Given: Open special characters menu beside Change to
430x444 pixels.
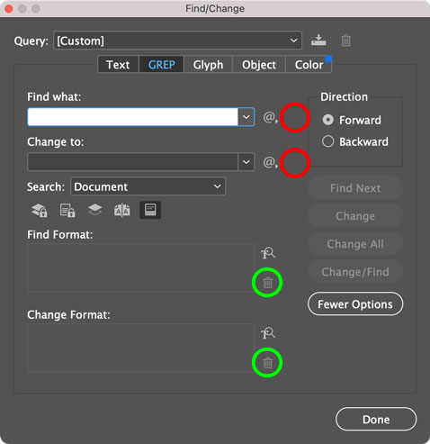Looking at the screenshot, I should [x=270, y=162].
